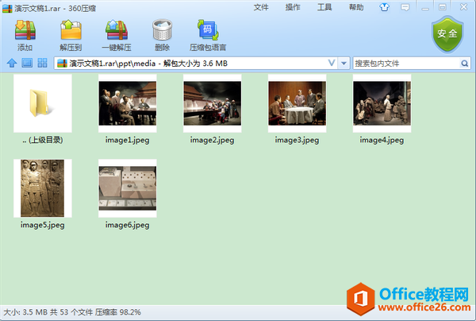Click the search magnifier icon
This screenshot has width=476, height=321.
pos(463,63)
